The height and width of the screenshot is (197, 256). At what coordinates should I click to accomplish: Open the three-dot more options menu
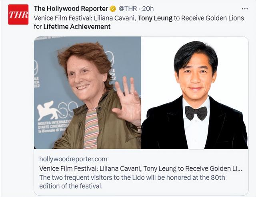[x=245, y=9]
